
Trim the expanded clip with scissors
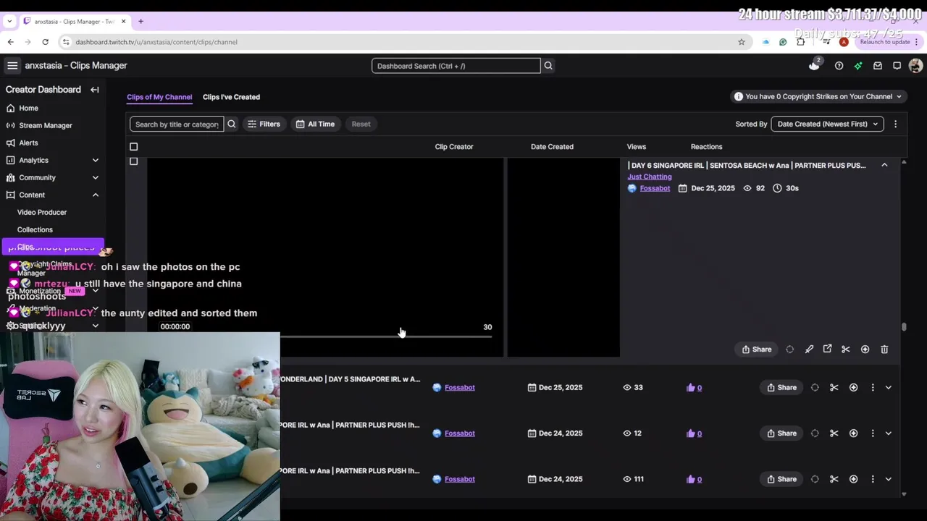[x=846, y=350]
